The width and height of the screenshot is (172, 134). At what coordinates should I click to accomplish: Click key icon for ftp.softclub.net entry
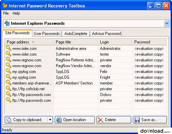click(x=8, y=89)
